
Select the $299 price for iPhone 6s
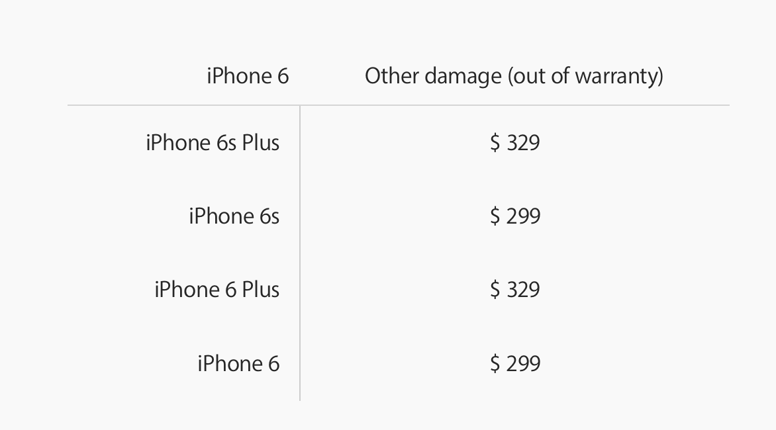tap(514, 216)
